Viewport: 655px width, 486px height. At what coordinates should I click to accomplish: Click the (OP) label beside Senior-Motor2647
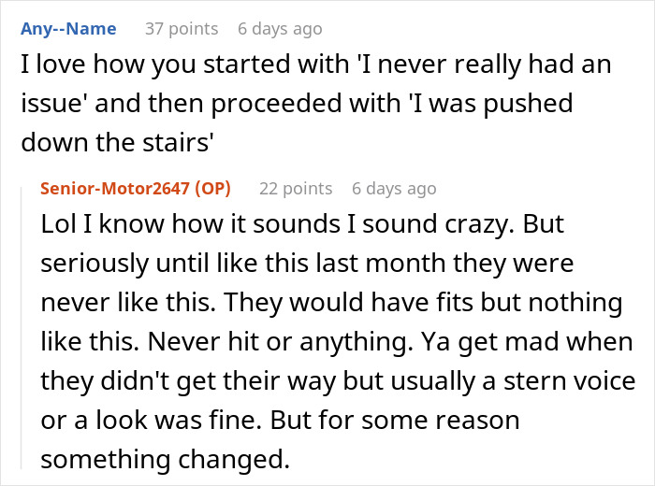[x=211, y=188]
